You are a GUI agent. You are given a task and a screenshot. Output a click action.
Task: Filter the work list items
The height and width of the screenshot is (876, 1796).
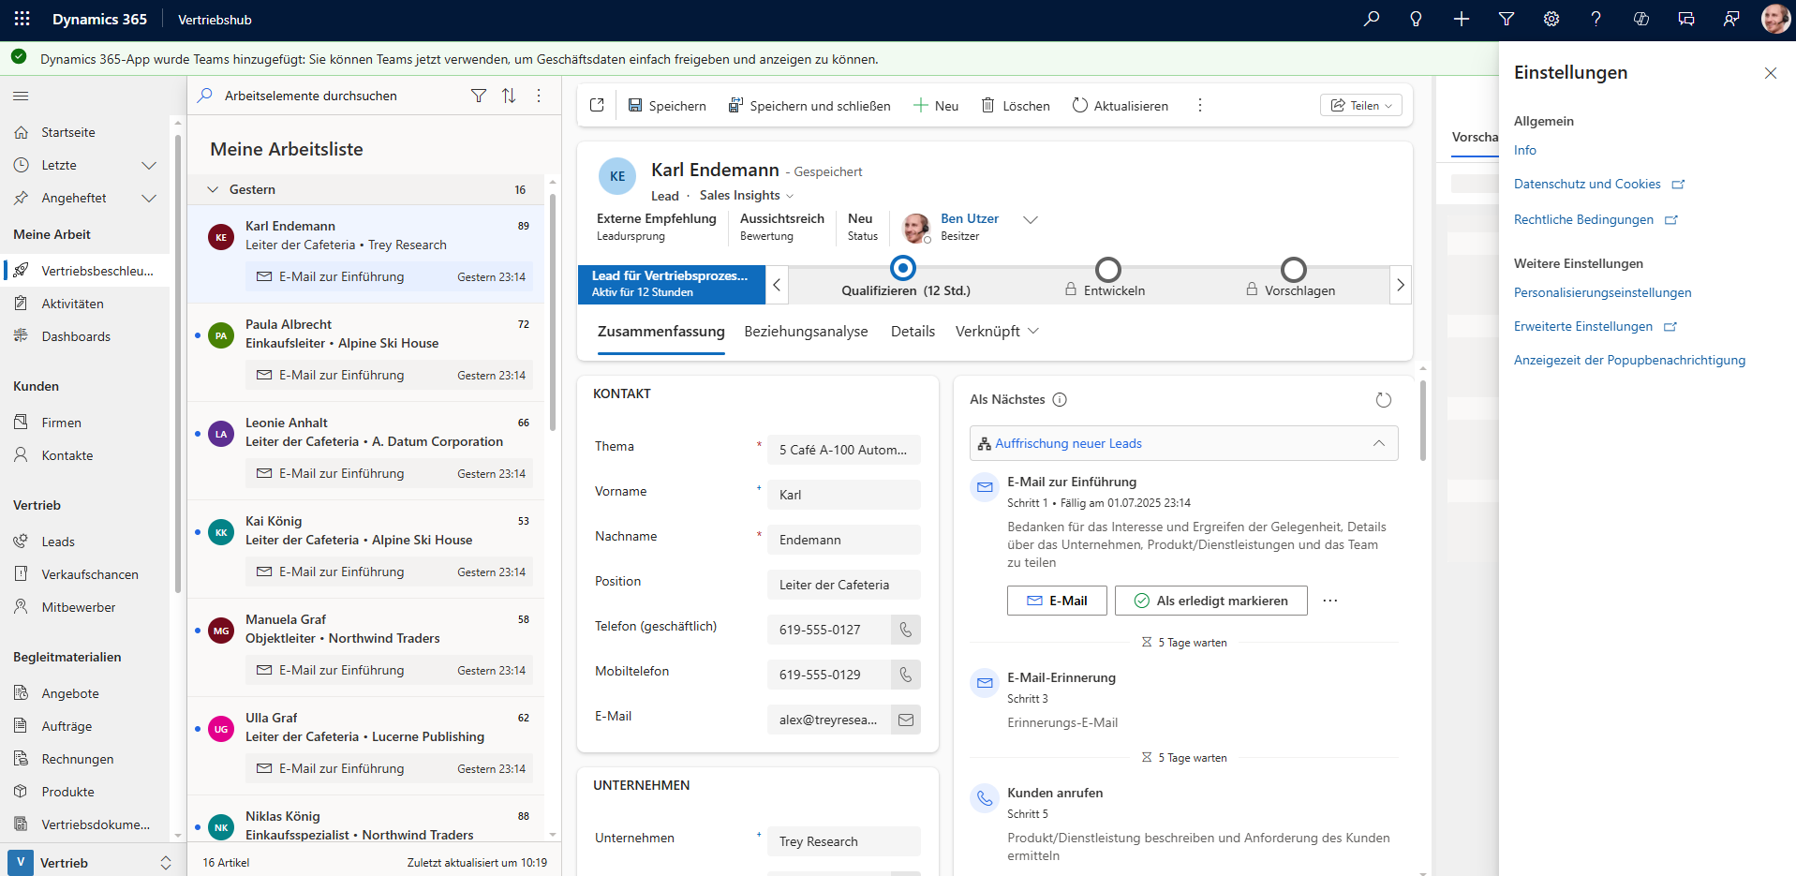click(x=479, y=96)
